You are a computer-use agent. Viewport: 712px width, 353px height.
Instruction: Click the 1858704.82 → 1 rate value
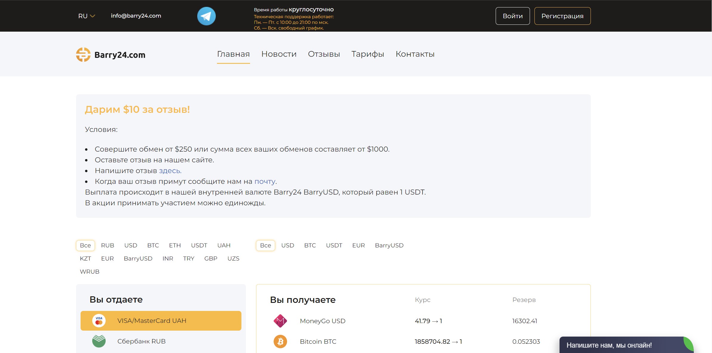(438, 341)
